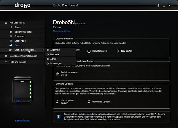Click the Speicherkapazität pie icon
Screen dimensions: 178x128
point(11,32)
